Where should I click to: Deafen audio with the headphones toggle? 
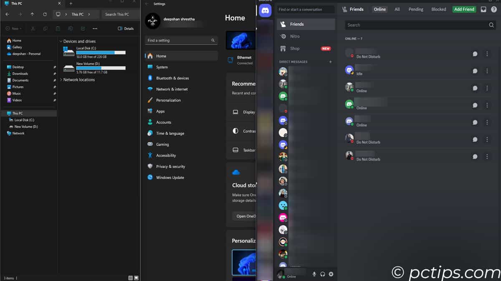322,274
